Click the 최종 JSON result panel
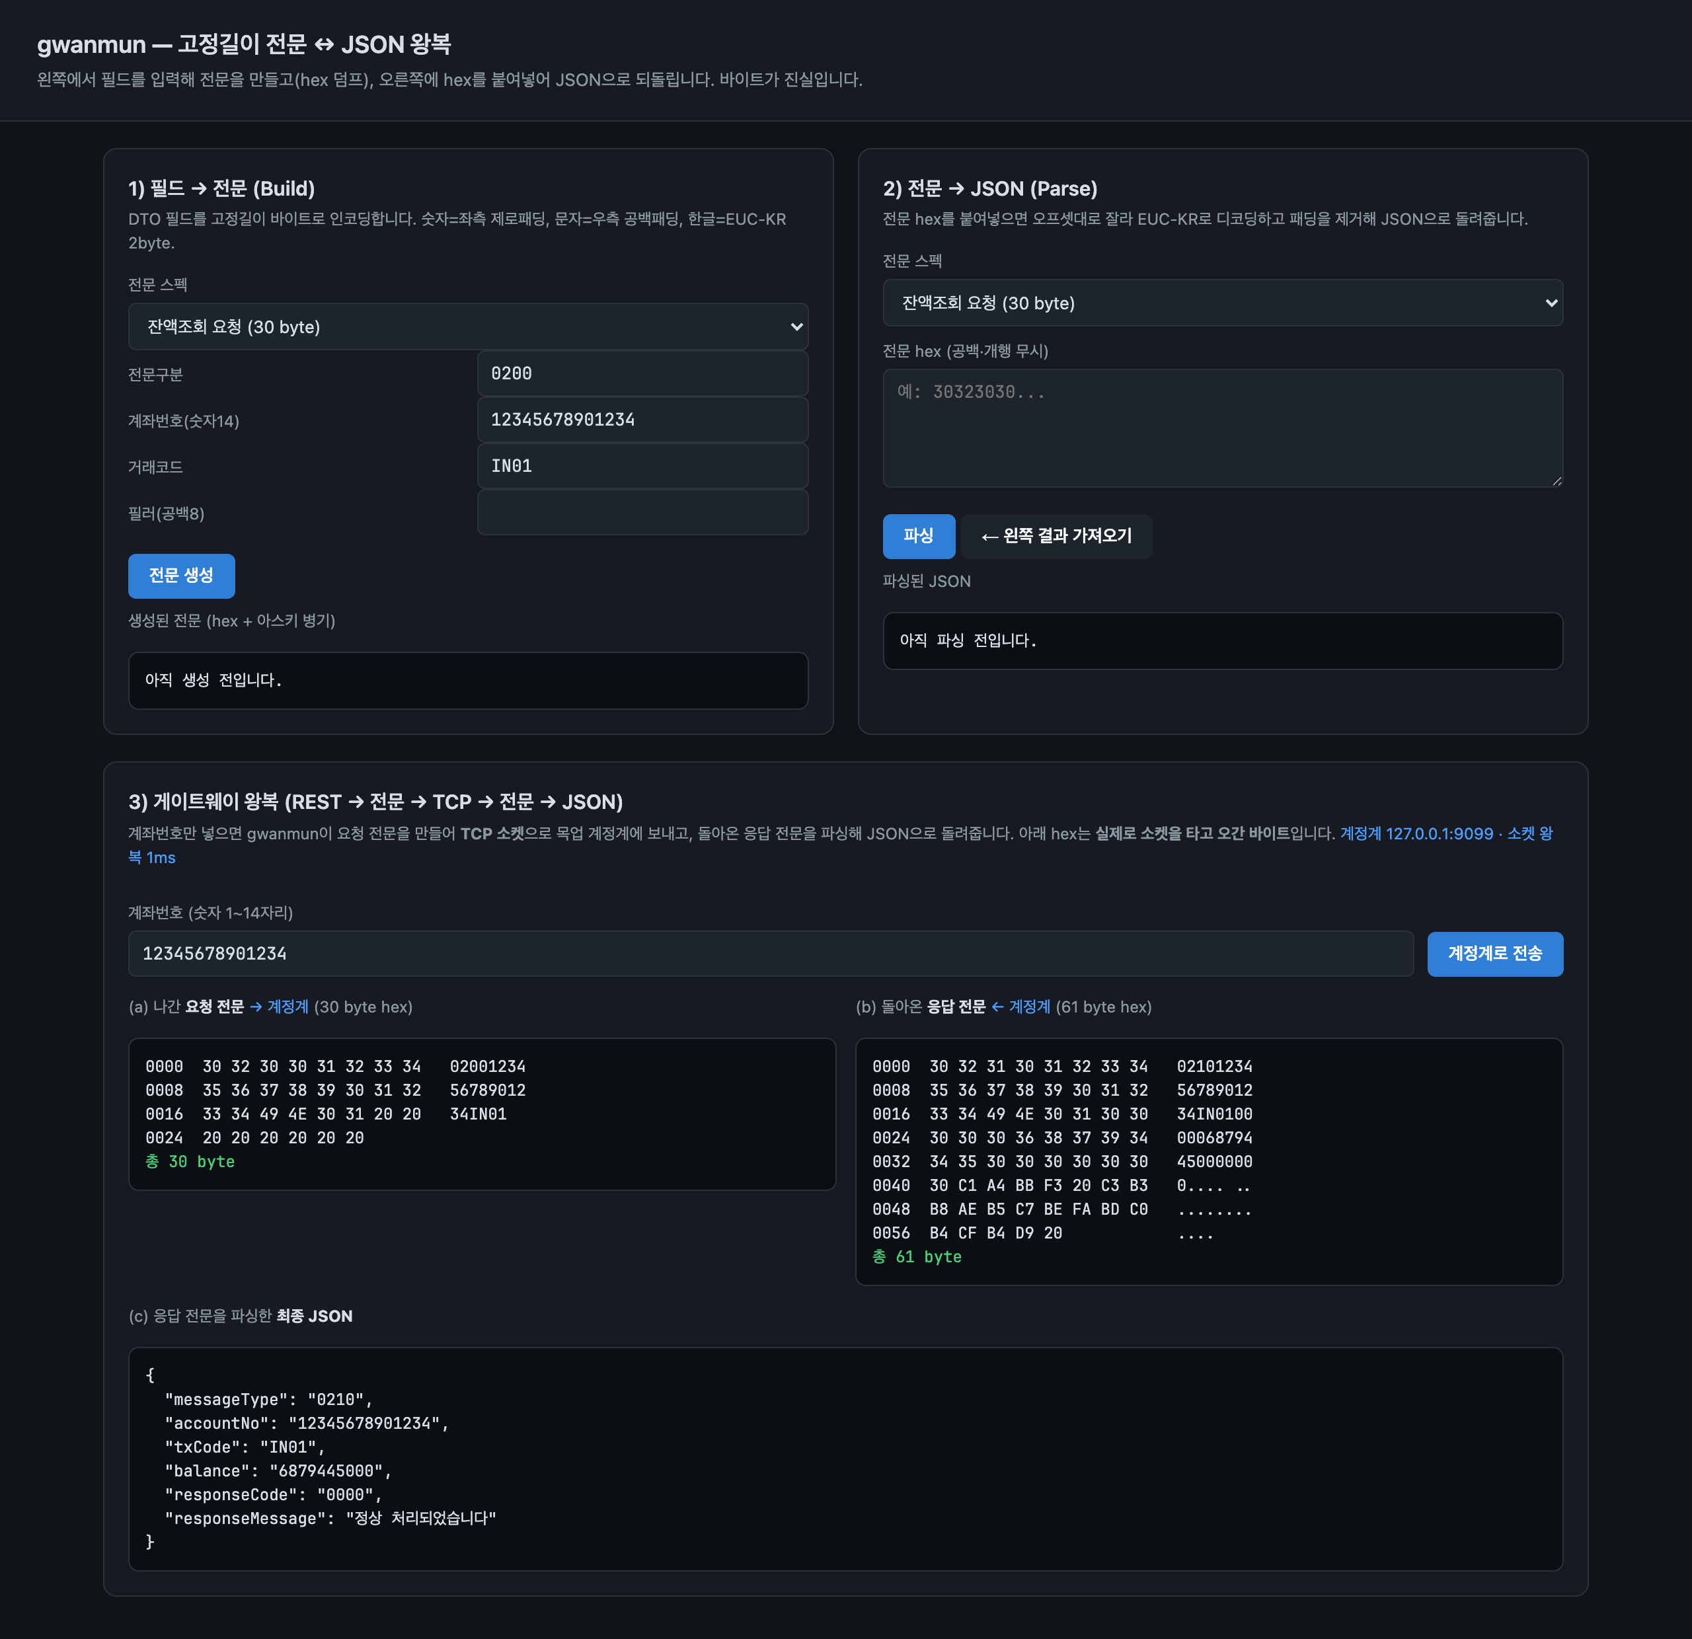The height and width of the screenshot is (1639, 1692). pyautogui.click(x=845, y=1459)
